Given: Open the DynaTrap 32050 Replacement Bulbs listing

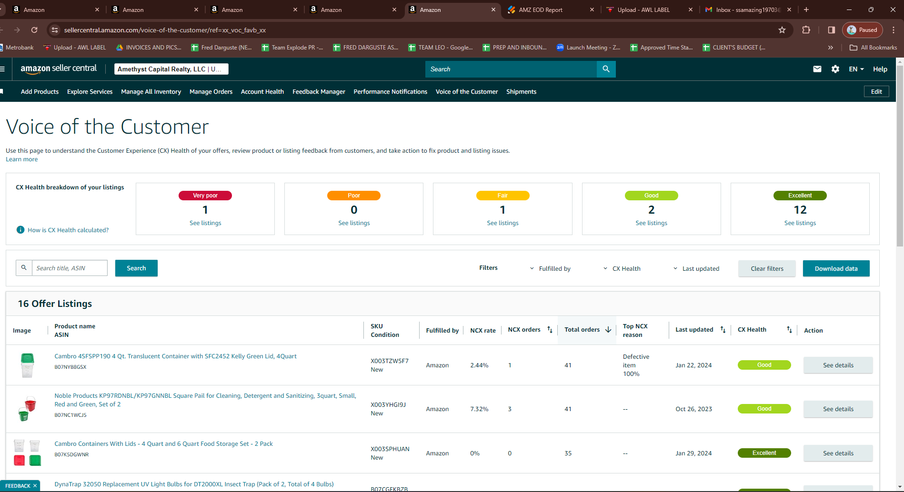Looking at the screenshot, I should pos(194,484).
